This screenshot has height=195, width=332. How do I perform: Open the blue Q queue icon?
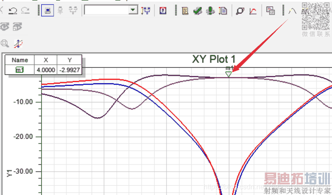[x=163, y=10]
